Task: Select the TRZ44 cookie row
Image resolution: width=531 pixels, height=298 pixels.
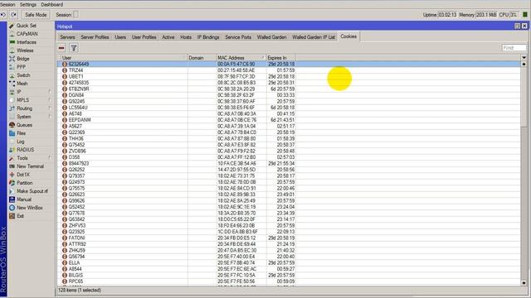Action: click(290, 70)
